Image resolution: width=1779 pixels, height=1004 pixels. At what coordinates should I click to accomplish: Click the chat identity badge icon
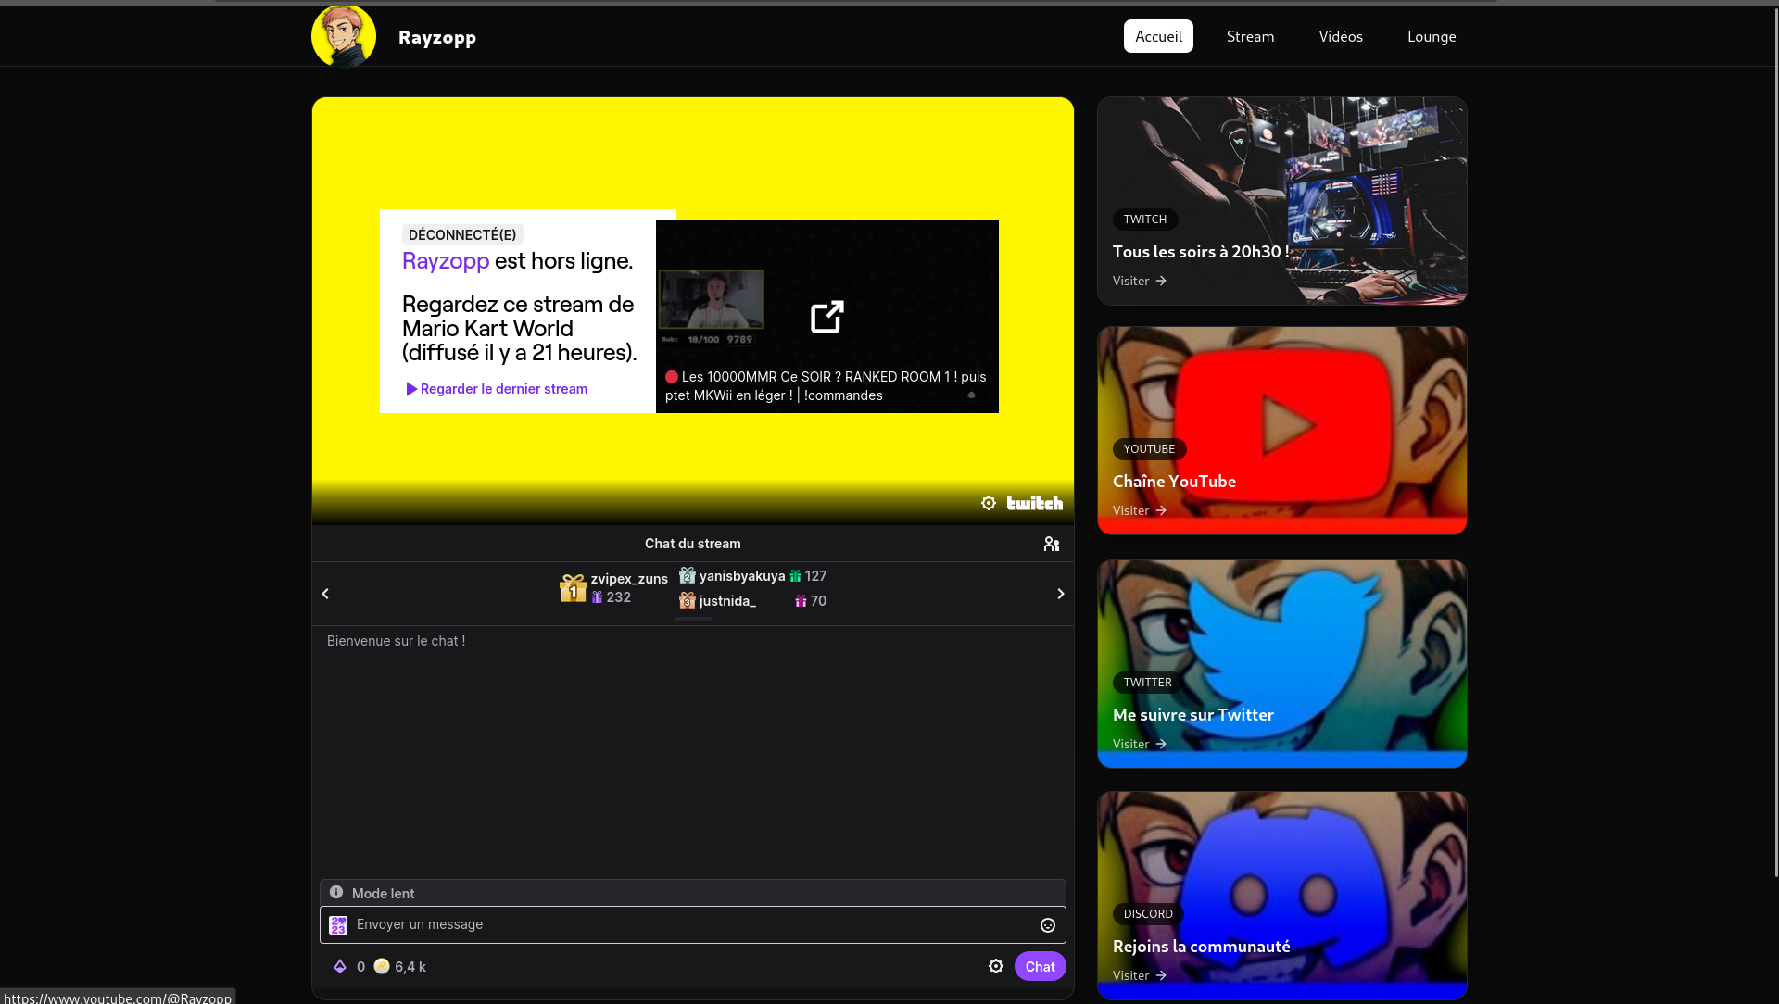338,925
